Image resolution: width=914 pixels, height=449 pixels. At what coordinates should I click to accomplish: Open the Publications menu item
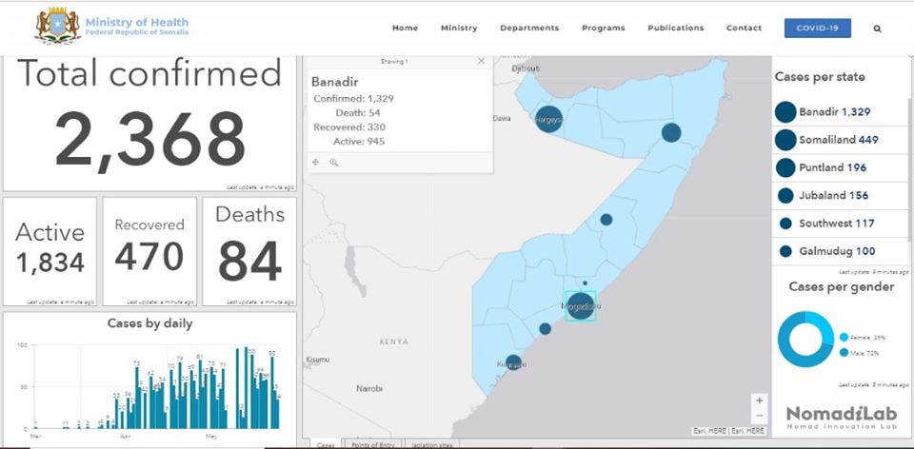click(x=676, y=29)
